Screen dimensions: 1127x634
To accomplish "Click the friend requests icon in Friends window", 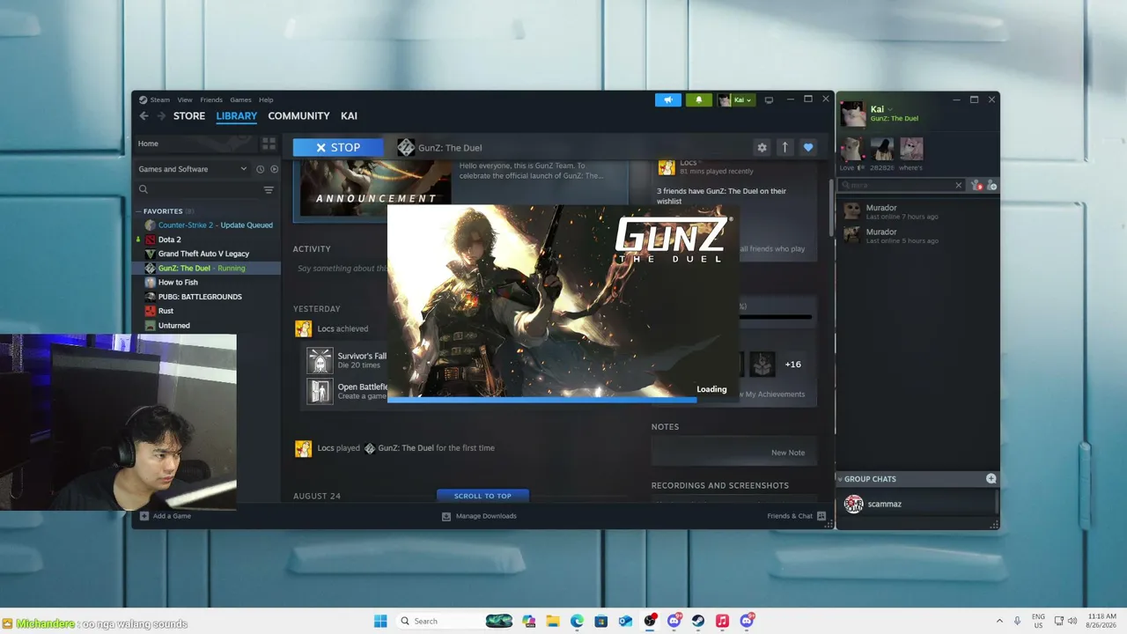I will 976,186.
